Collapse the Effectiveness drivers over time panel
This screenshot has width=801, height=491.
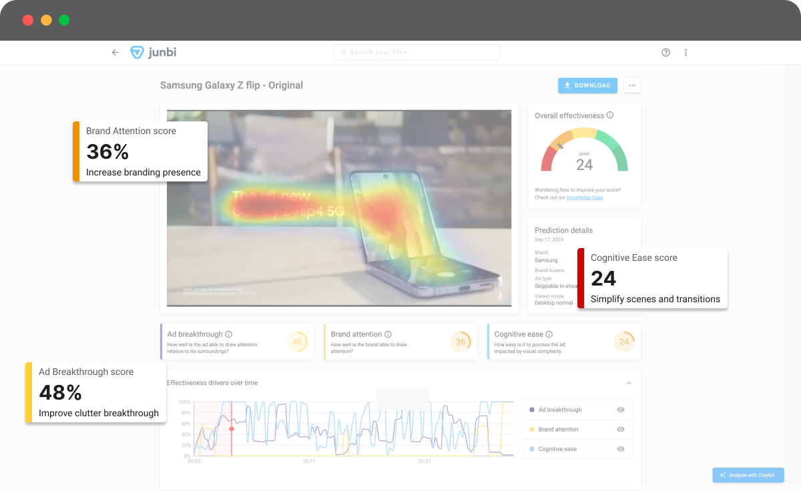click(x=628, y=383)
